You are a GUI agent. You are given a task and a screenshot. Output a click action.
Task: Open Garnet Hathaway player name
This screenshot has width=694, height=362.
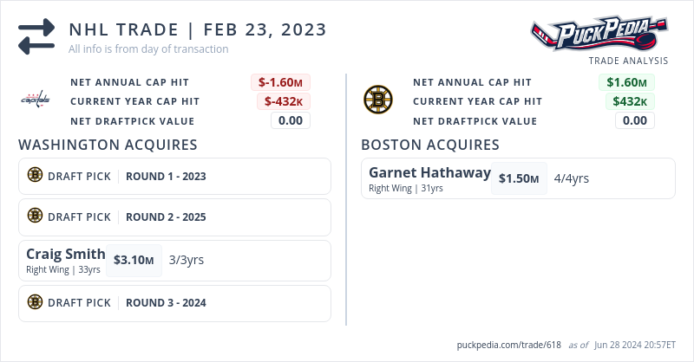(429, 172)
